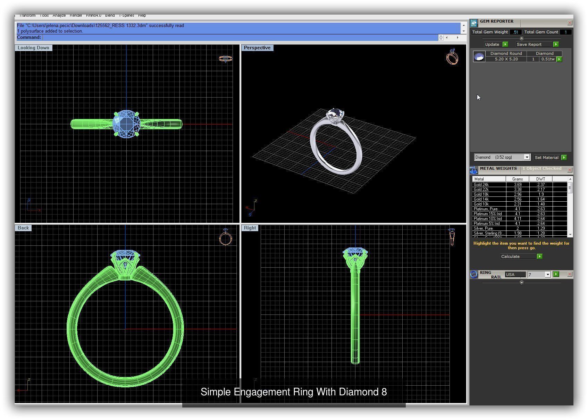Close the Gem Reporter panel

(x=570, y=23)
